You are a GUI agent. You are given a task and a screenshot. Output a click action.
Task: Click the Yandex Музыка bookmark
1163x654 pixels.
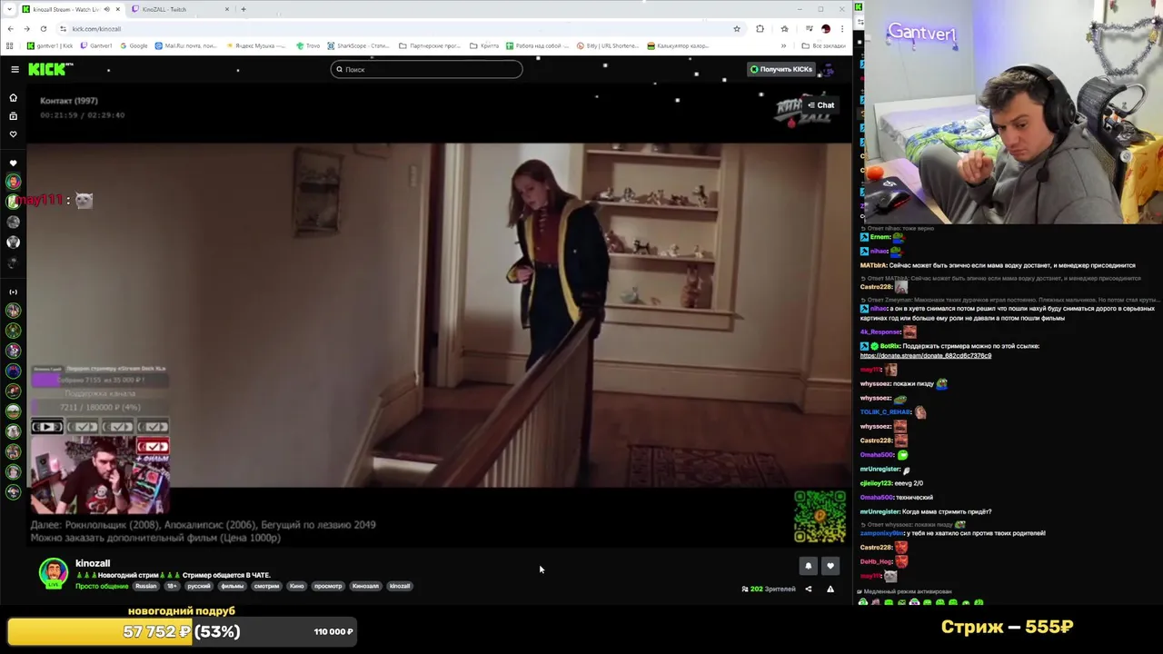[256, 45]
